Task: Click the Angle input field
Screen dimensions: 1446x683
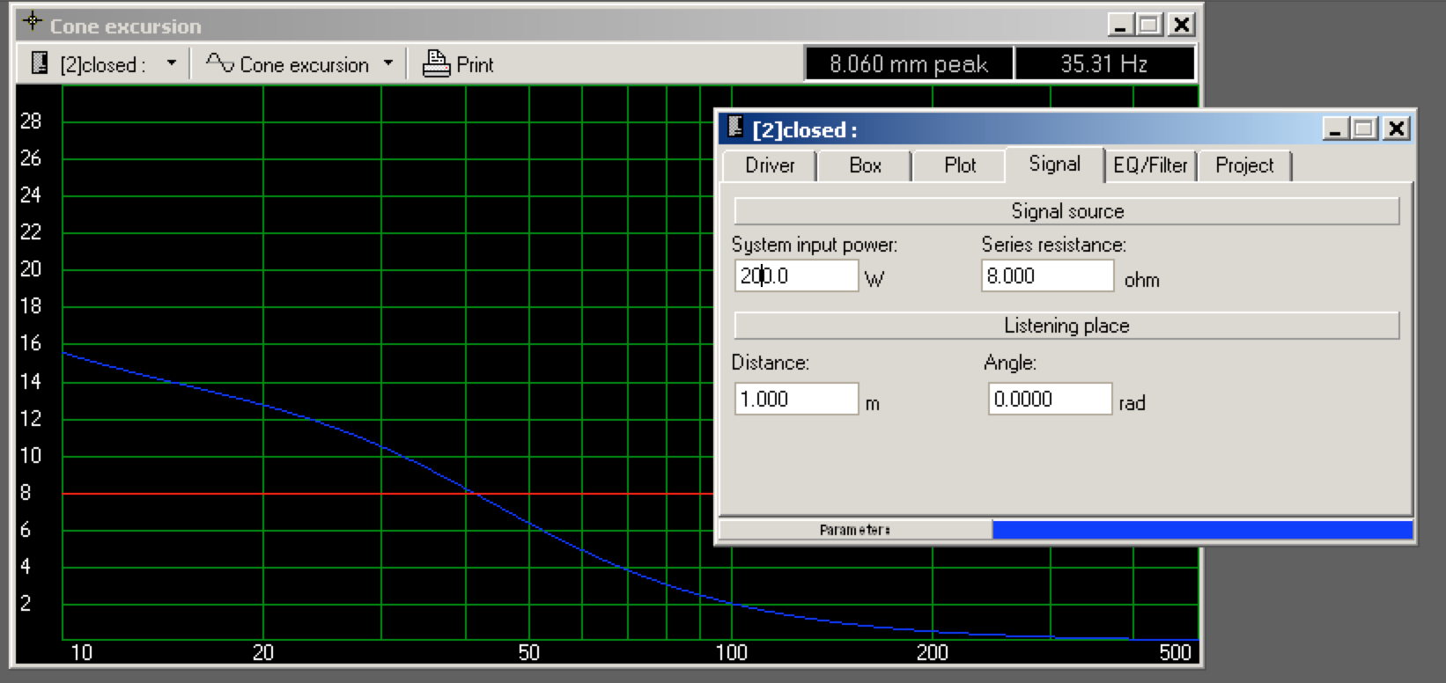Action: coord(1050,399)
